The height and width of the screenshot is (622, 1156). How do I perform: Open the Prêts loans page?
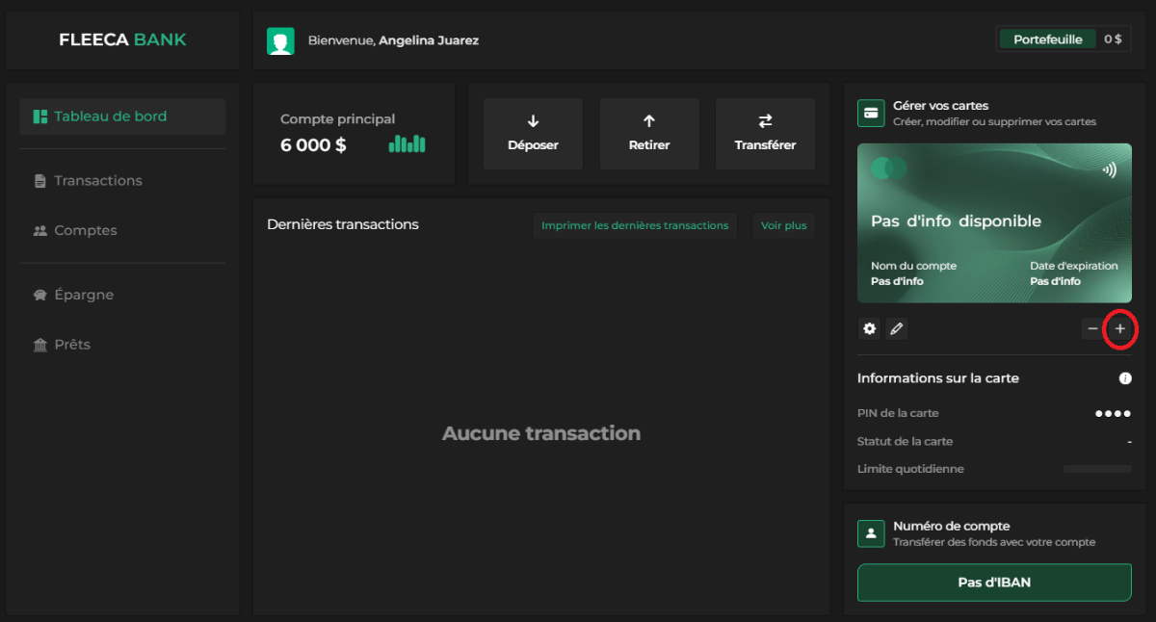71,345
